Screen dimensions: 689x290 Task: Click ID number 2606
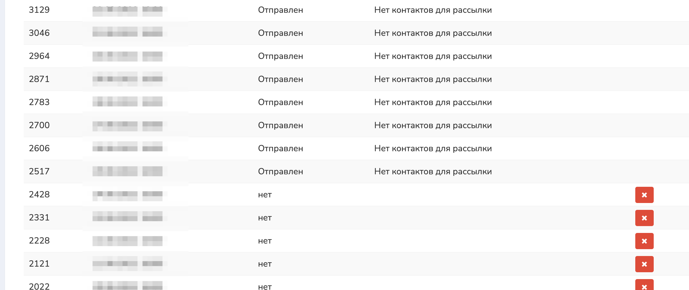tap(39, 148)
